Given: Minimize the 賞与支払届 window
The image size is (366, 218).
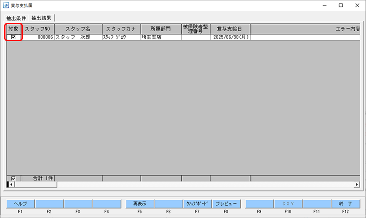Looking at the screenshot, I should point(325,5).
